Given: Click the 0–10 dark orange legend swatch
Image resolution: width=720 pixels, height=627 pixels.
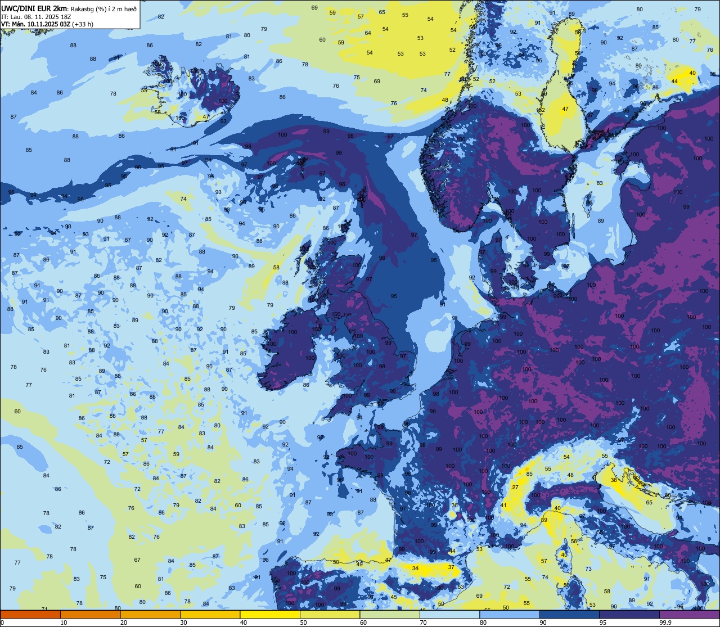Looking at the screenshot, I should (x=30, y=614).
